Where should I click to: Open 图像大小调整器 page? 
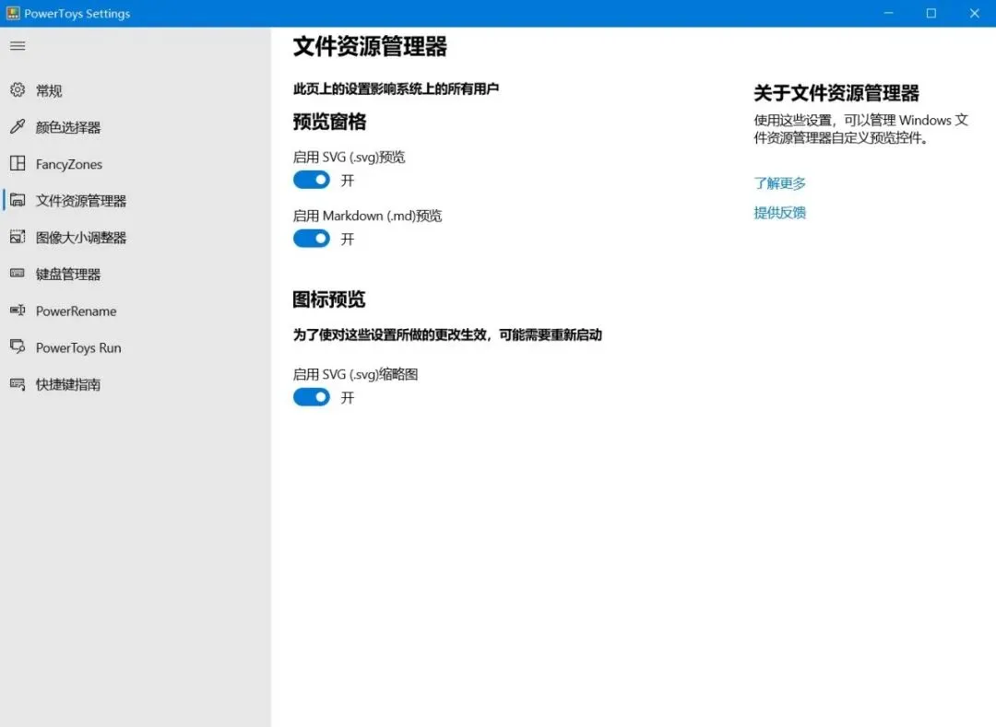point(136,238)
